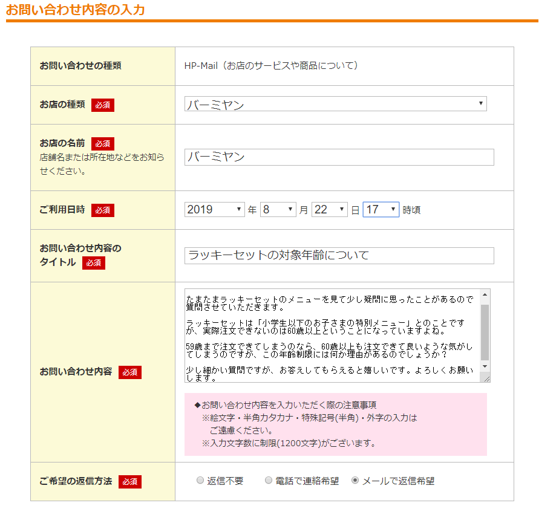Screen dimensions: 559x526
Task: Click the 必須 badge beside お店の名前
Action: tap(103, 144)
